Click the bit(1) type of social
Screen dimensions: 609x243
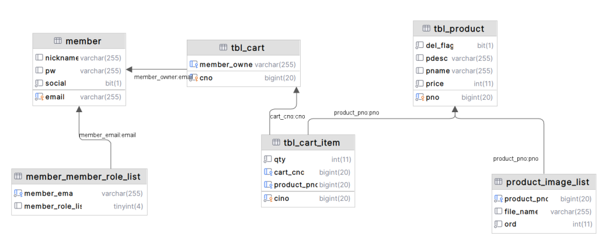coord(113,83)
